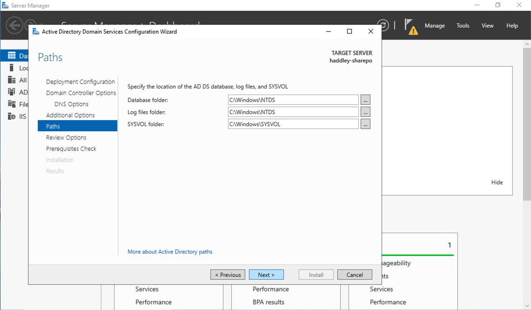The width and height of the screenshot is (531, 310).
Task: Click Server Manager app icon in title bar
Action: pyautogui.click(x=5, y=6)
